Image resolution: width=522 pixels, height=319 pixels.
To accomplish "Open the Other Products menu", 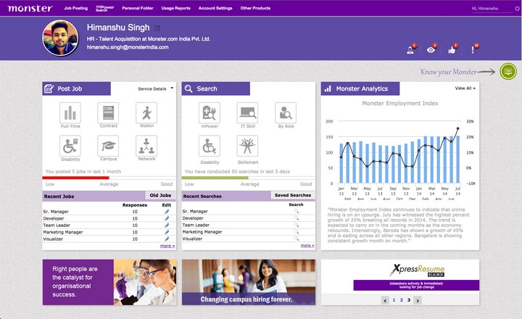I will coord(255,8).
